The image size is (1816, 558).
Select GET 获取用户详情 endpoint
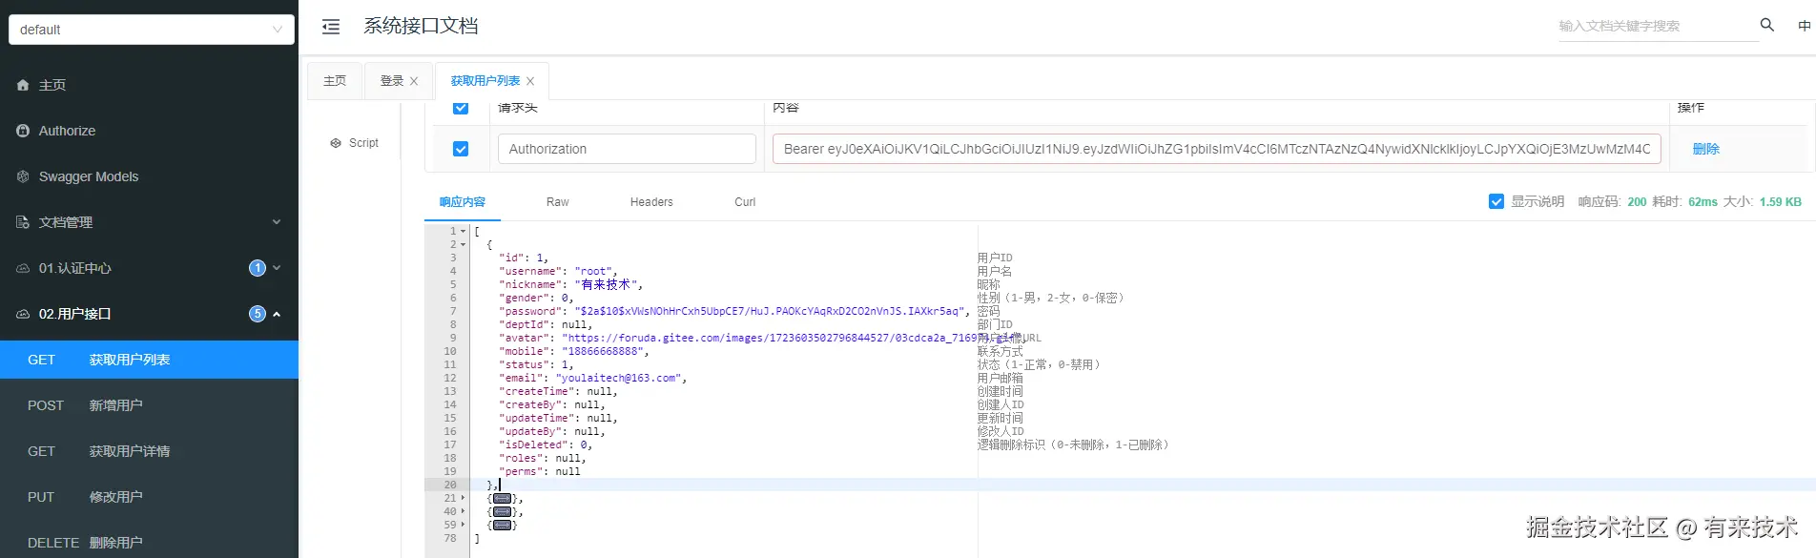click(x=149, y=451)
